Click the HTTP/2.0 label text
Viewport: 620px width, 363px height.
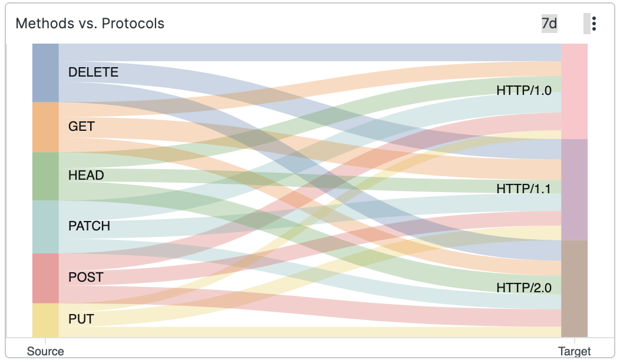click(x=524, y=288)
